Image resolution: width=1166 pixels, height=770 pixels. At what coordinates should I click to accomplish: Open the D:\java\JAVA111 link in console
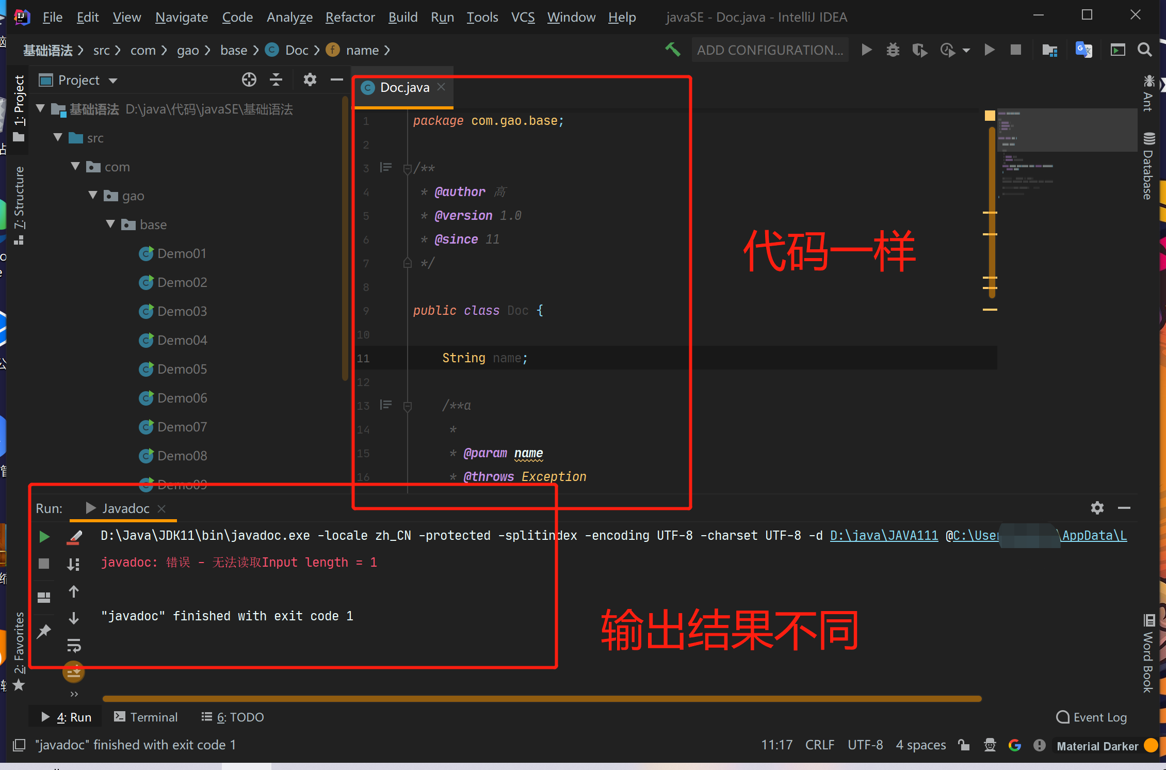(x=883, y=536)
